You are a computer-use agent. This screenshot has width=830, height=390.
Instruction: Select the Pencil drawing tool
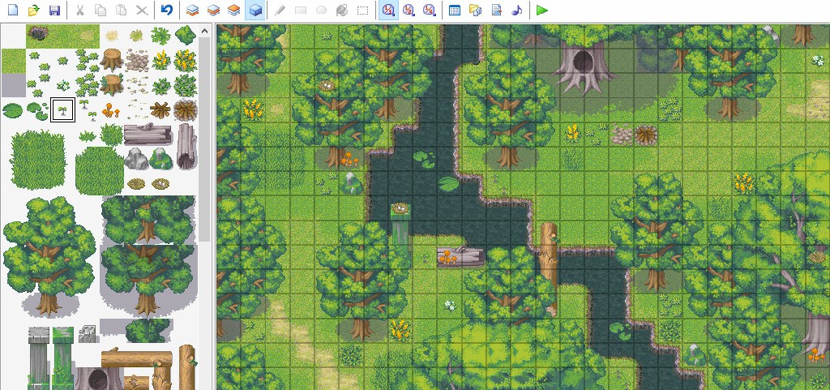280,10
